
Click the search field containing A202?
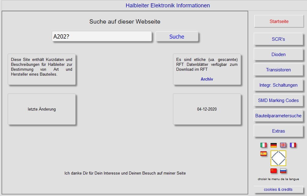coord(102,36)
